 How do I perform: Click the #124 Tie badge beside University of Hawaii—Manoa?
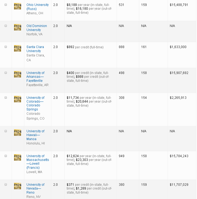coord(17,133)
